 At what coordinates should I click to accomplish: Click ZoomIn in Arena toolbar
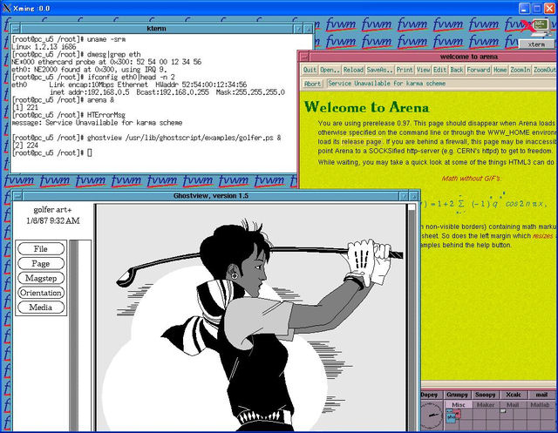521,70
